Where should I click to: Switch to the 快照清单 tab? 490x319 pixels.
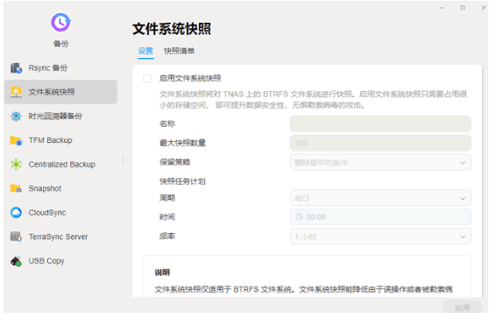pos(179,51)
